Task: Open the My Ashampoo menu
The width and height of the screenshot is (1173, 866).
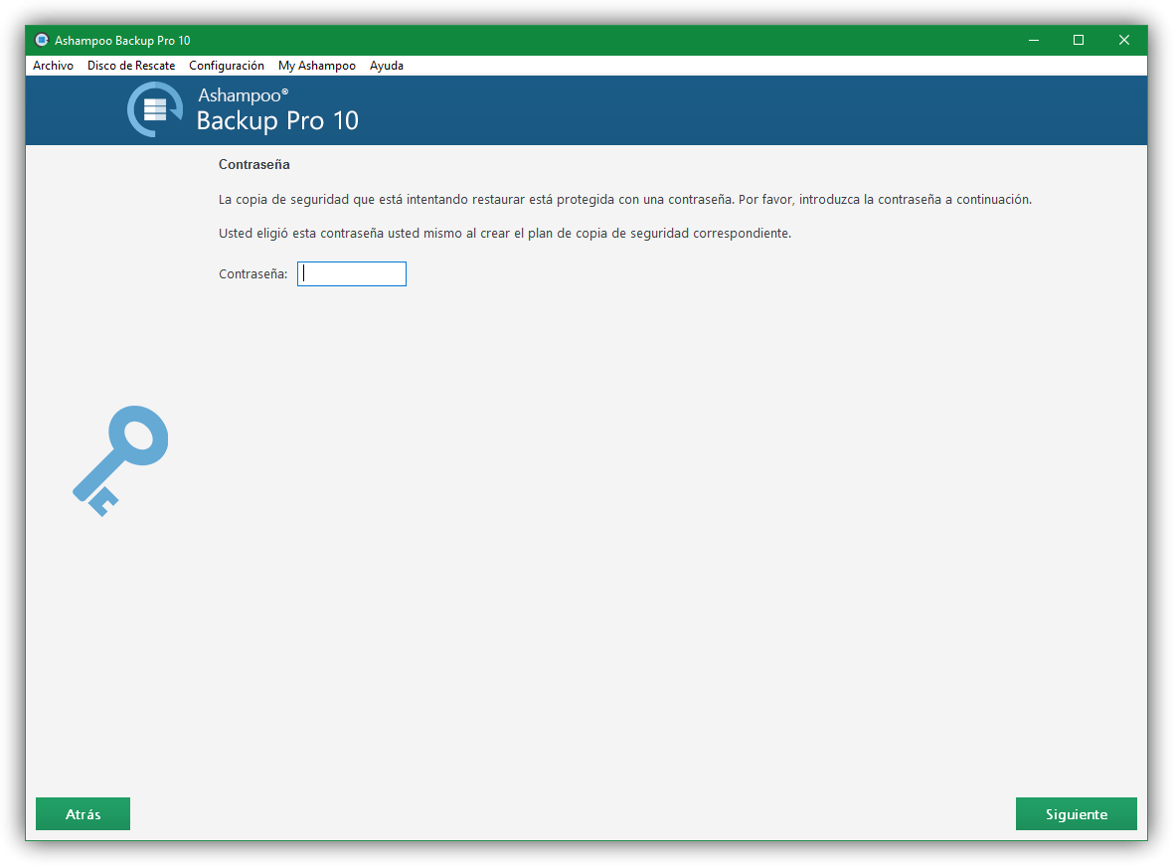Action: 317,66
